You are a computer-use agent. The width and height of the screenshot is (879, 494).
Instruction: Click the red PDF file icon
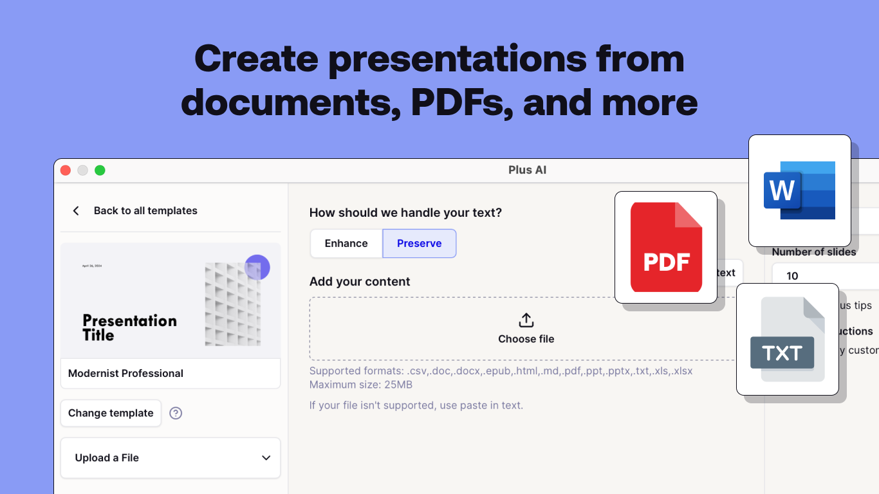[x=665, y=247]
